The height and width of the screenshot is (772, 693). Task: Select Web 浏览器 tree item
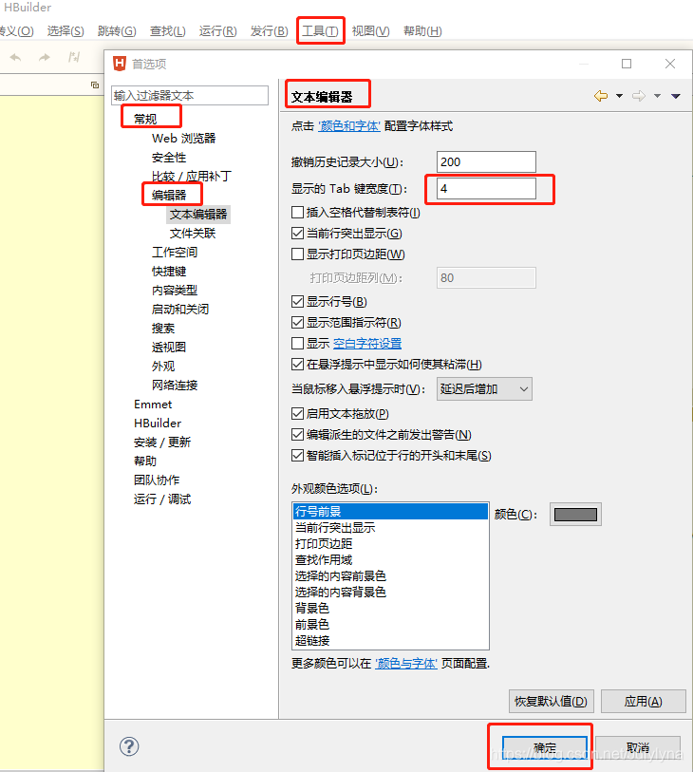point(183,139)
